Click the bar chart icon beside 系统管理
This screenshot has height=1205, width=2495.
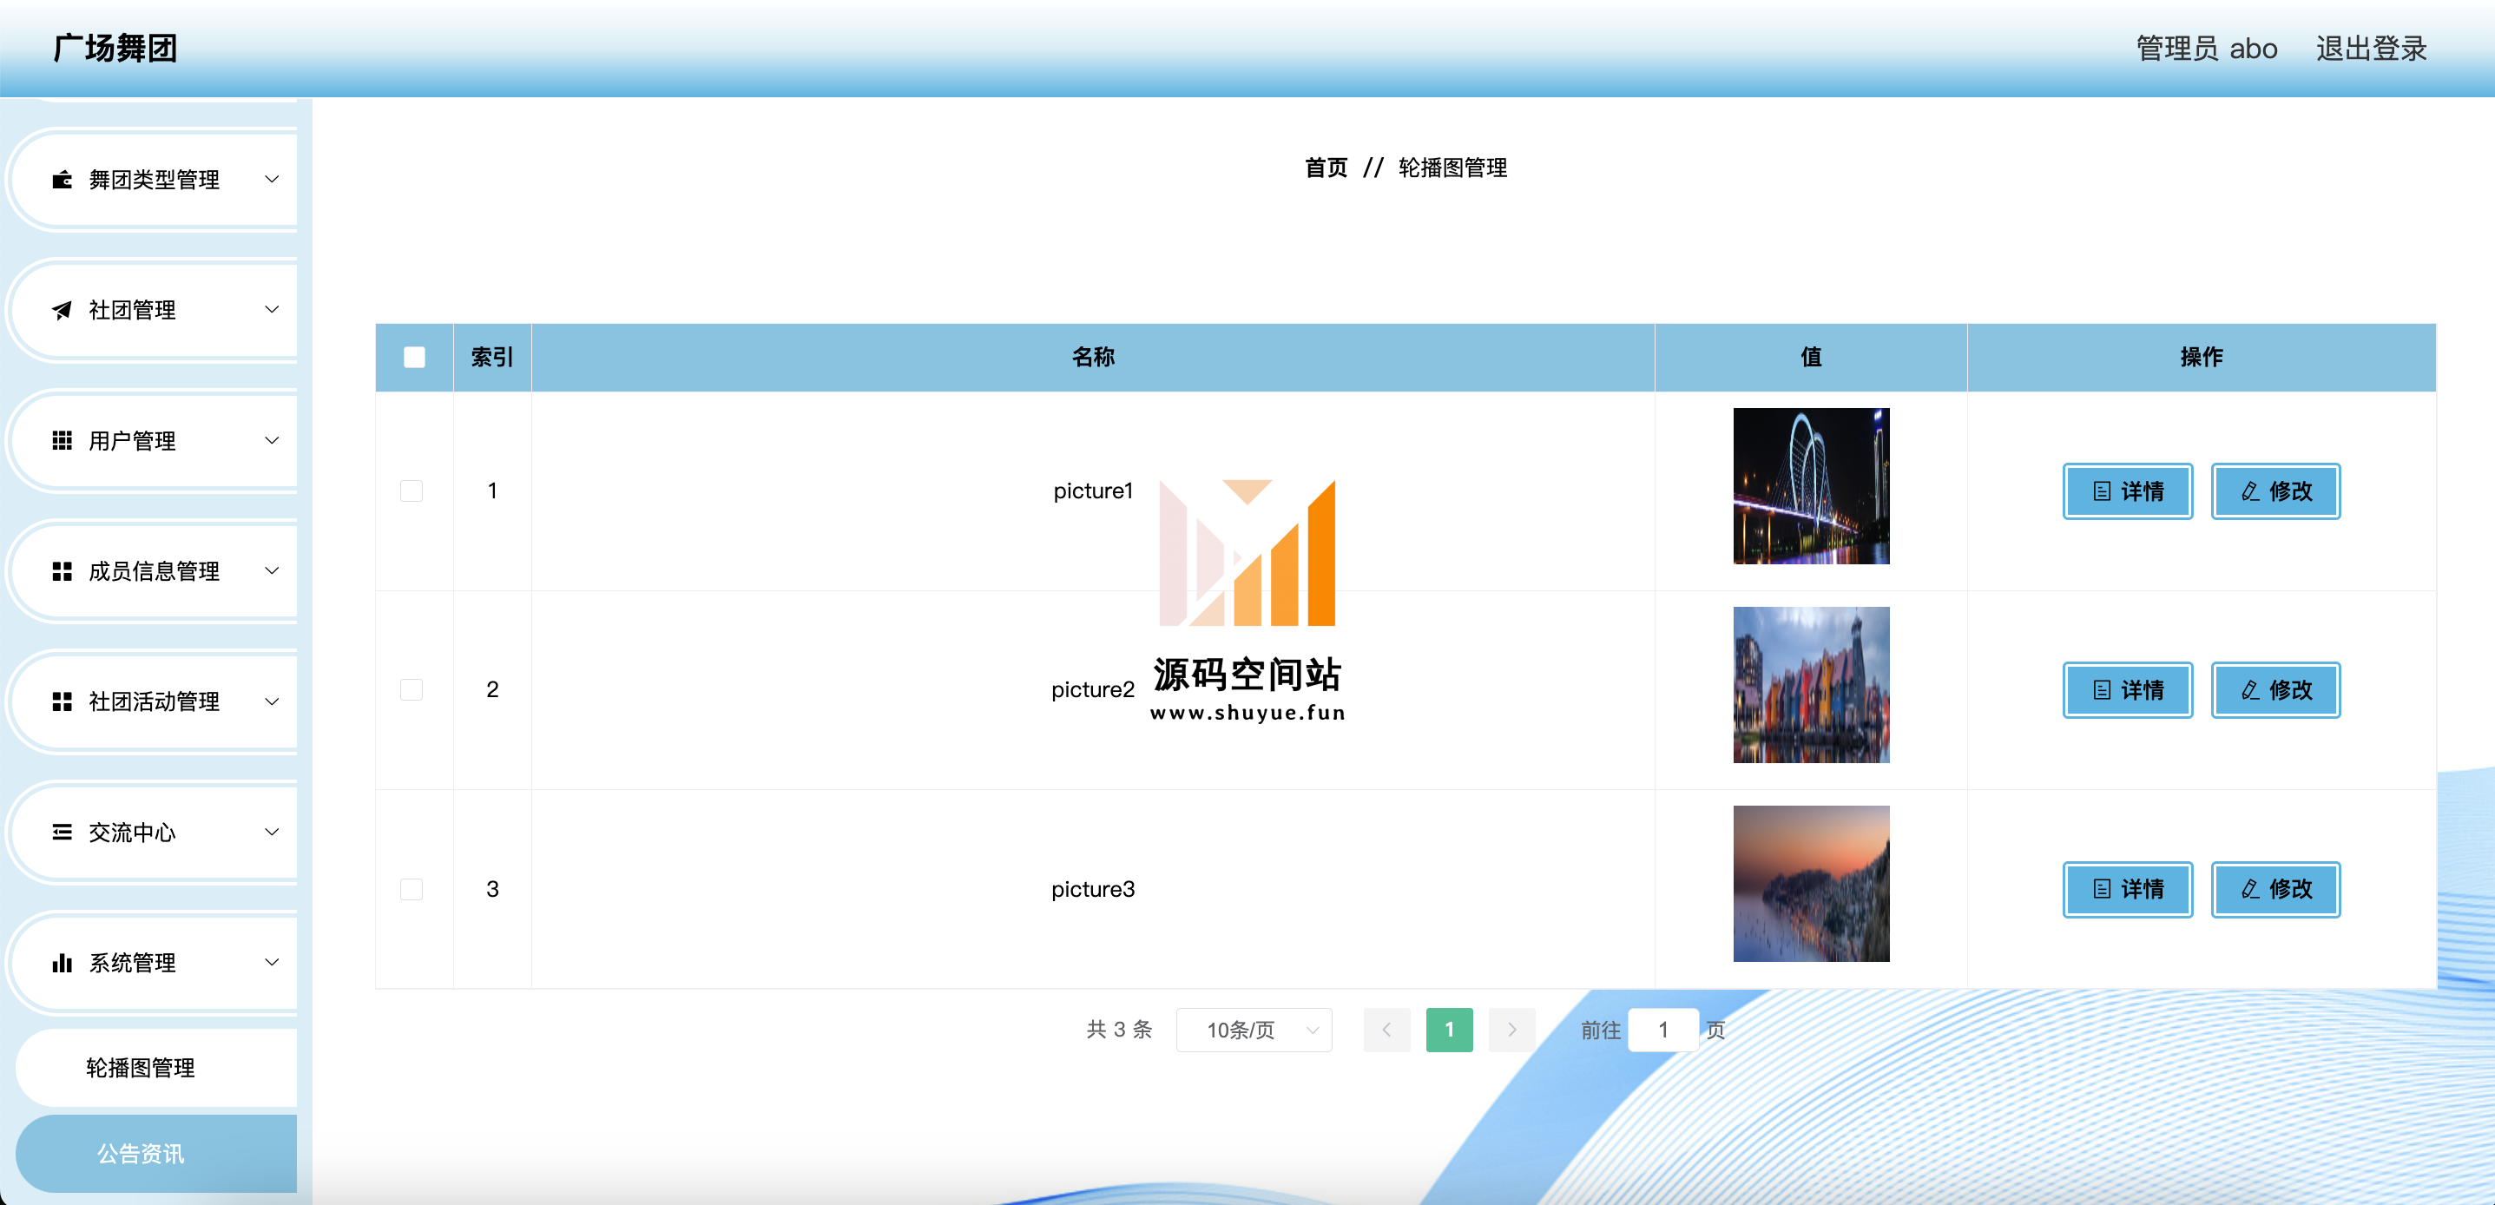tap(62, 963)
